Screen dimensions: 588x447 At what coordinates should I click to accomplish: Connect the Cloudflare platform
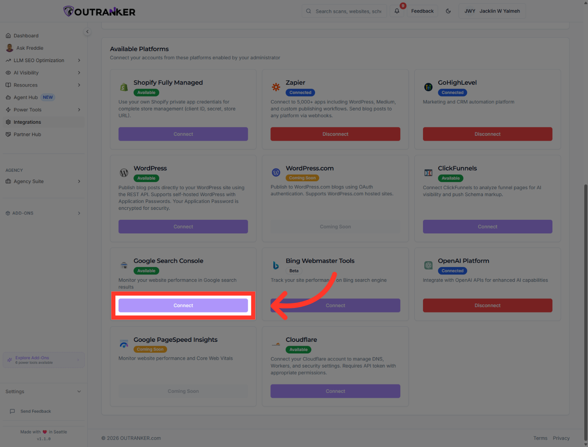click(335, 391)
